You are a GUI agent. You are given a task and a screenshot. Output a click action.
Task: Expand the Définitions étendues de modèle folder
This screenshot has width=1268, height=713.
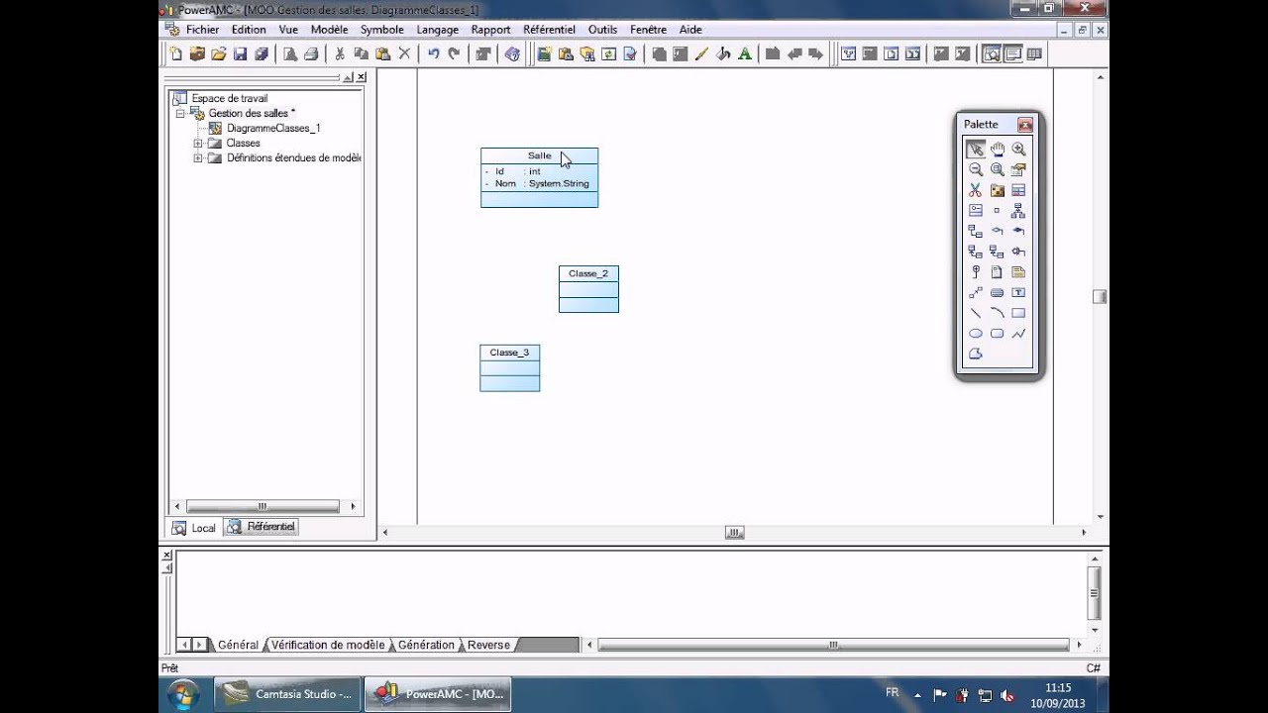tap(198, 158)
